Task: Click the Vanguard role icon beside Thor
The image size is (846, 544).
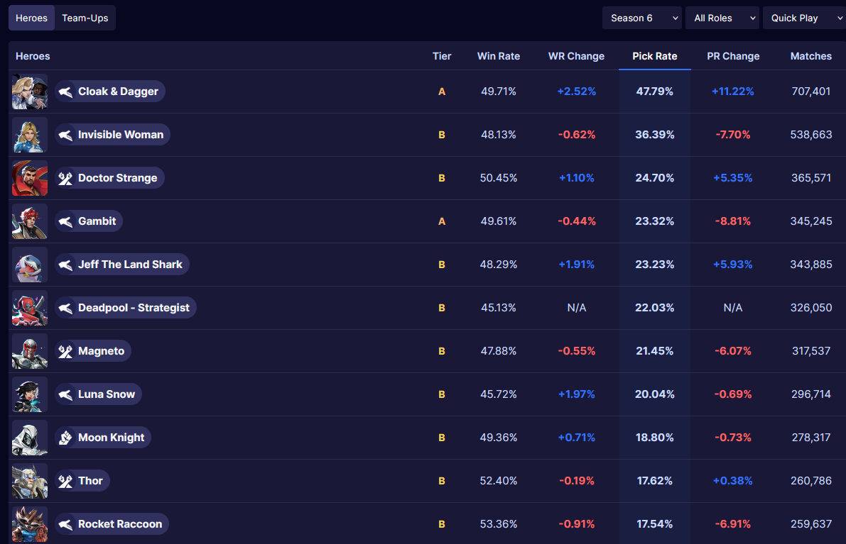Action: [x=65, y=481]
